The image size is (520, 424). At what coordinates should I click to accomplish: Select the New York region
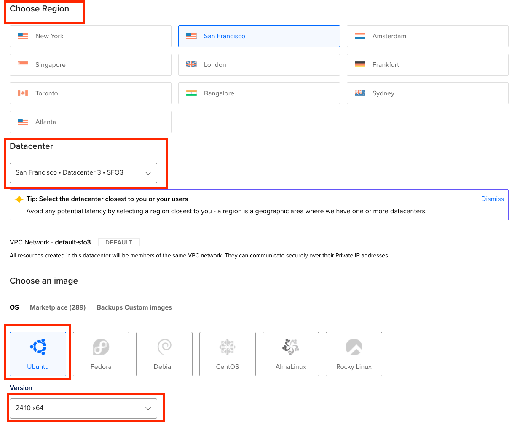pyautogui.click(x=91, y=36)
